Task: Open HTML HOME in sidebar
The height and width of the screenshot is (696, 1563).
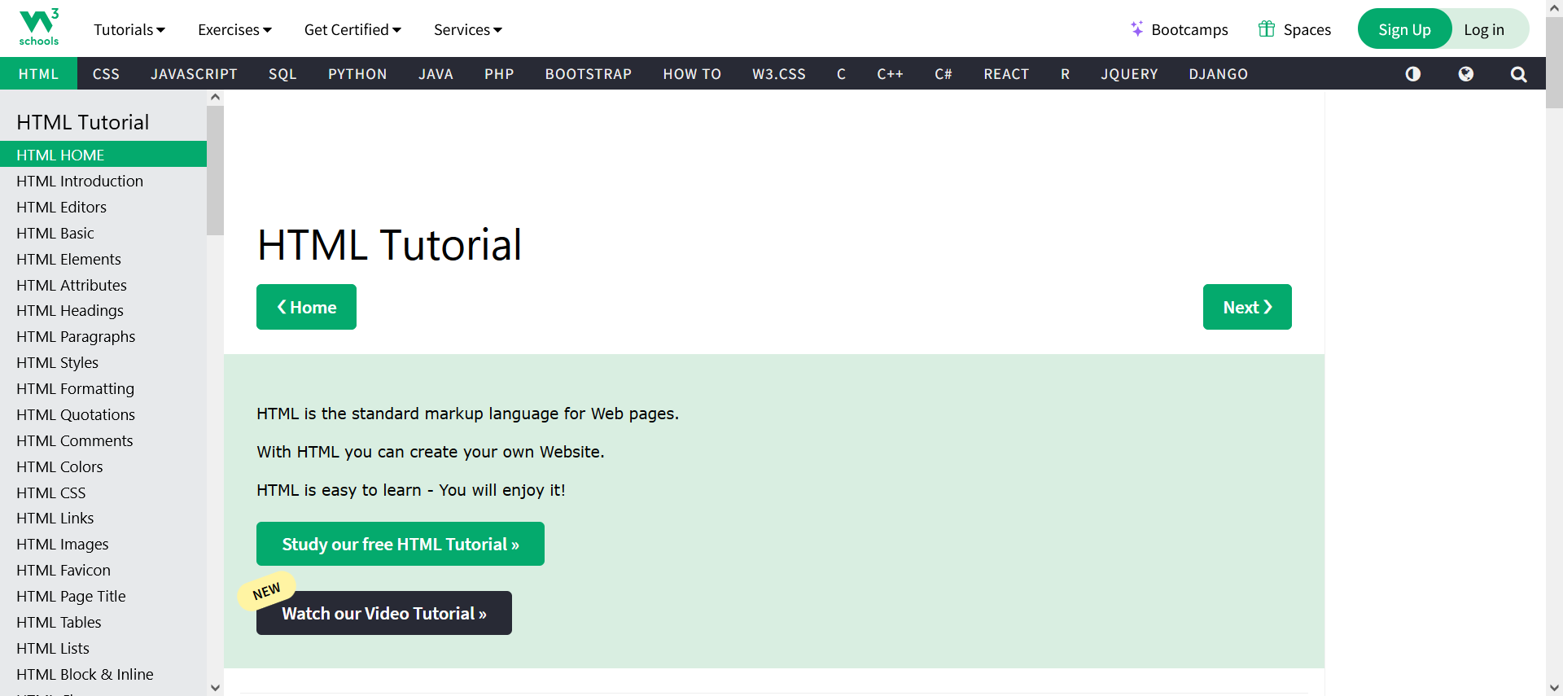Action: (x=103, y=155)
